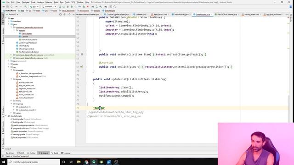This screenshot has height=165, width=294.
Task: Click the Build Variants side tab
Action: (x=3, y=127)
